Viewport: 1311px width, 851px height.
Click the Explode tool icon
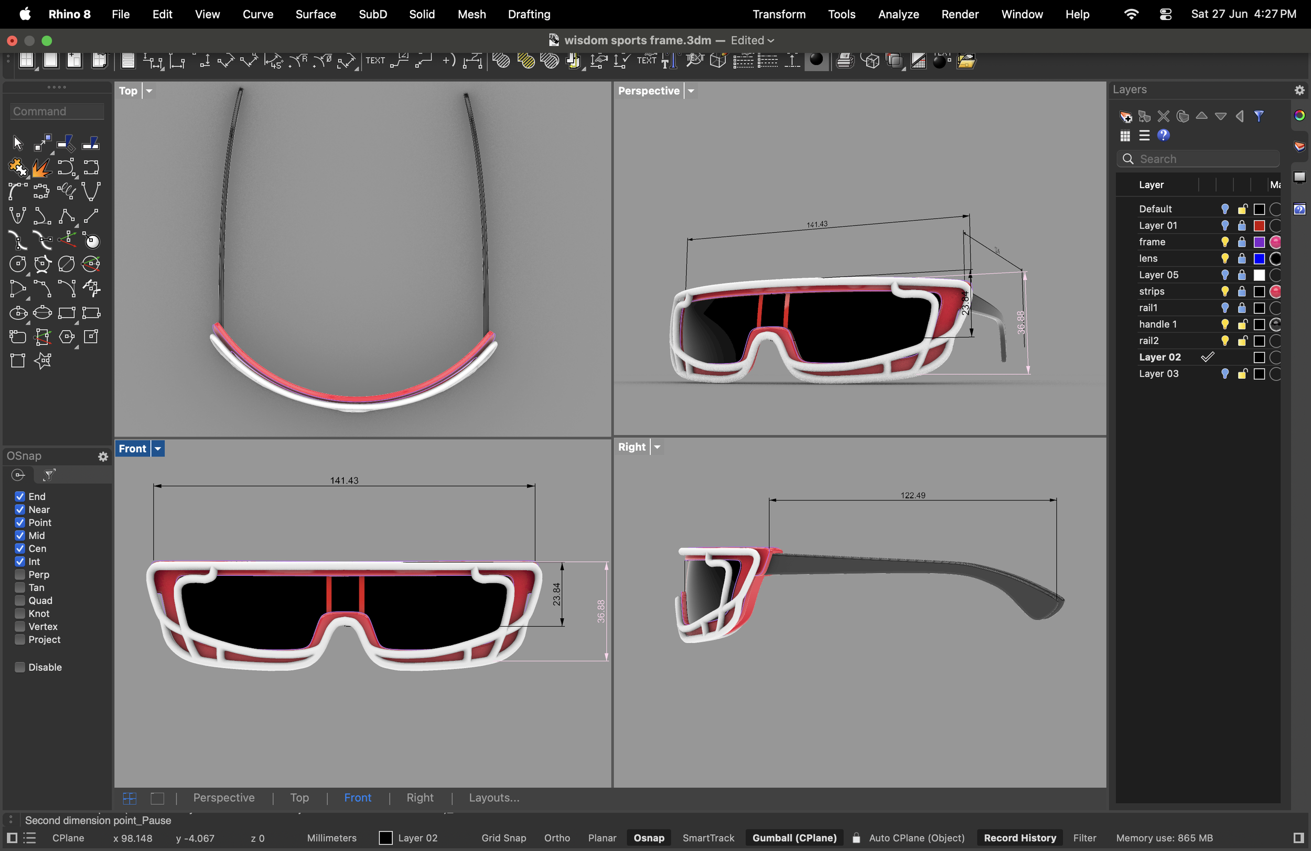coord(42,167)
